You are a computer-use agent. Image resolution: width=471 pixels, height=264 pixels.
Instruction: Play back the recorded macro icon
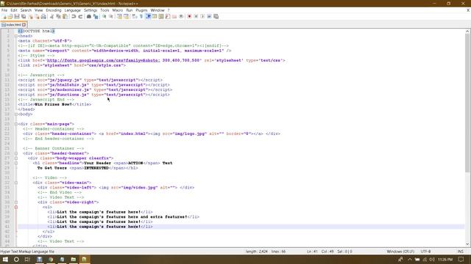202,16
